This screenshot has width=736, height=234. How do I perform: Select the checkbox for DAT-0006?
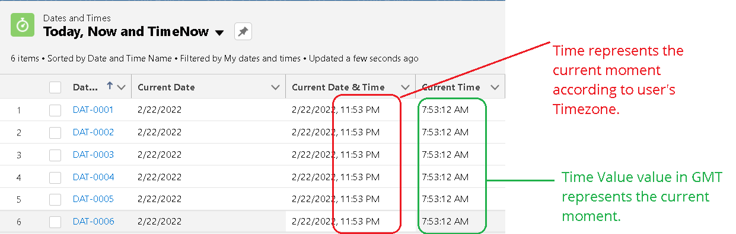(x=55, y=222)
